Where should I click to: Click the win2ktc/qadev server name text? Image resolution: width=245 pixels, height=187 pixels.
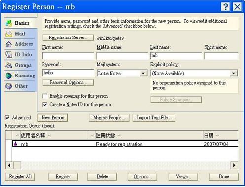coord(110,38)
